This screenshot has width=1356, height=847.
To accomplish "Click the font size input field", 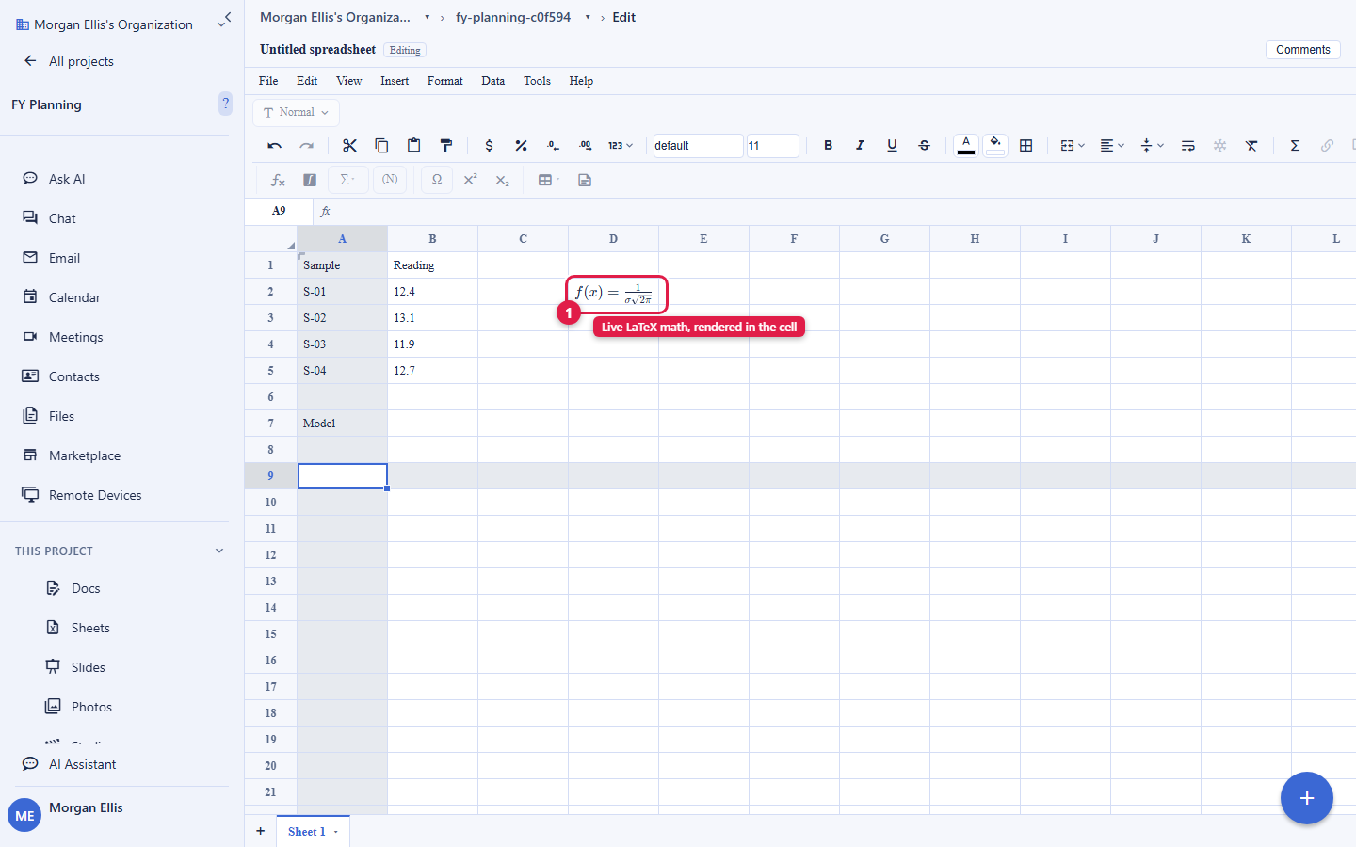I will 772,146.
